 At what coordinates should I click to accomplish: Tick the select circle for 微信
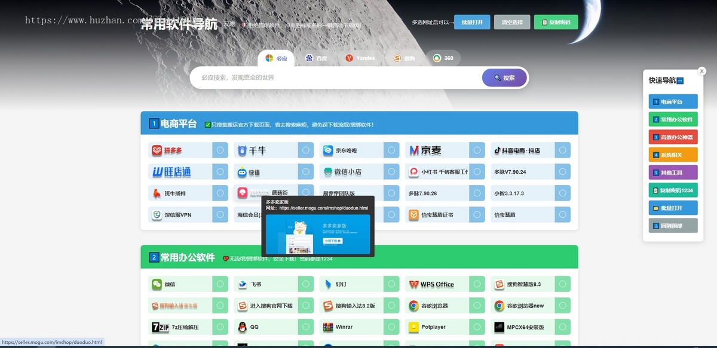pyautogui.click(x=220, y=284)
